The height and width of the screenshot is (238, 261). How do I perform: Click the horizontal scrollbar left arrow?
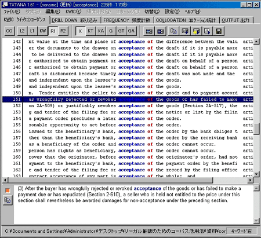coord(5,180)
